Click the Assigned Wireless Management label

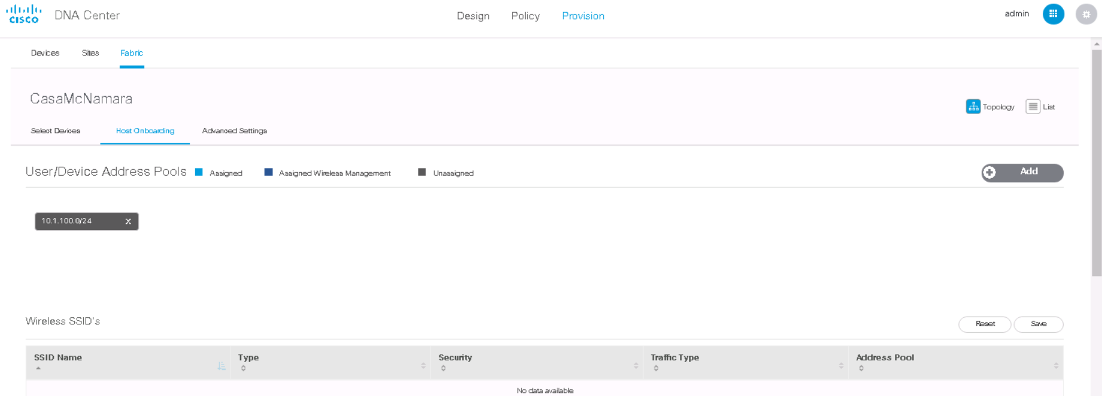point(335,173)
